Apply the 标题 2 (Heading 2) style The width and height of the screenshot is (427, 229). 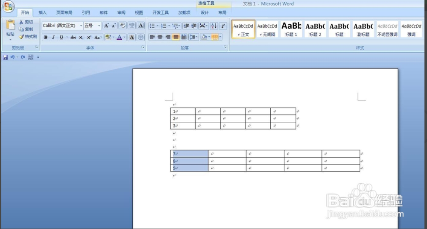[316, 29]
